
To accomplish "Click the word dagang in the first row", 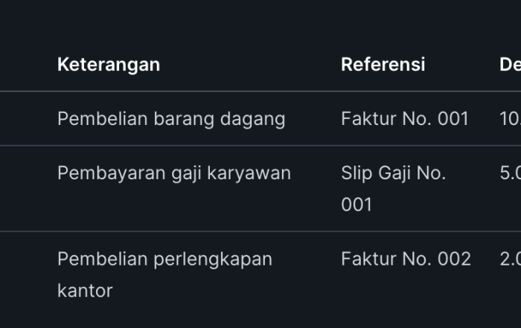I will [x=252, y=119].
